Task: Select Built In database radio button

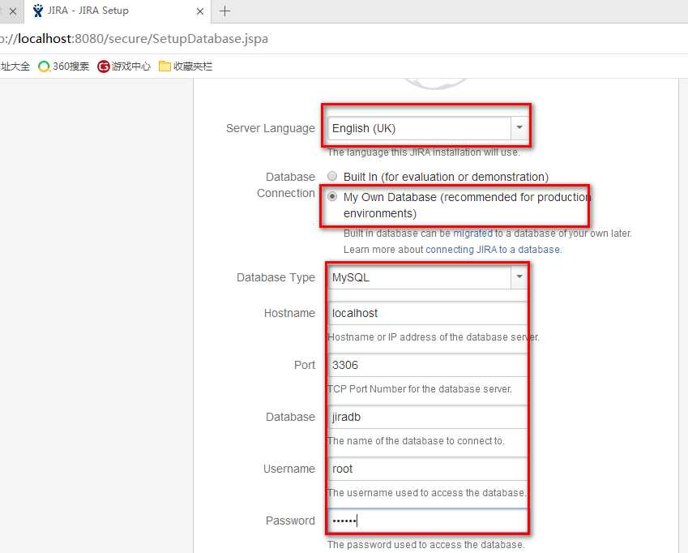Action: 332,177
